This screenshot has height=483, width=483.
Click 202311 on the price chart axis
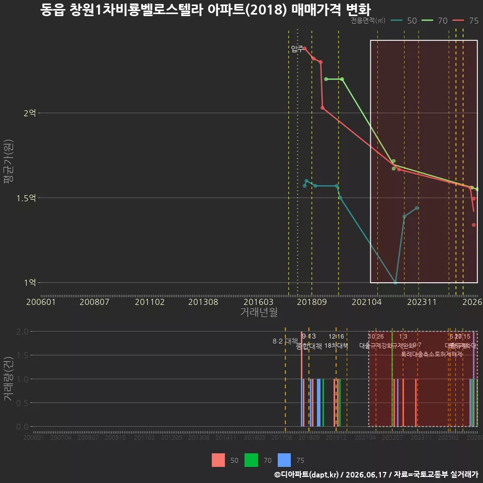(422, 302)
